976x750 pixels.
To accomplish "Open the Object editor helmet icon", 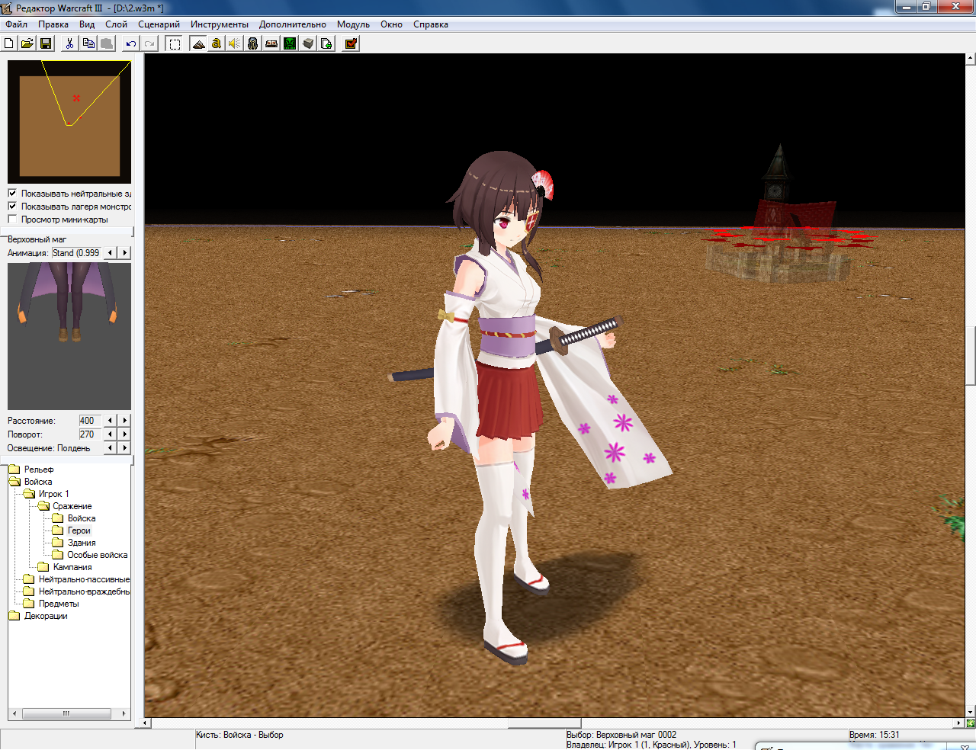I will click(x=253, y=43).
